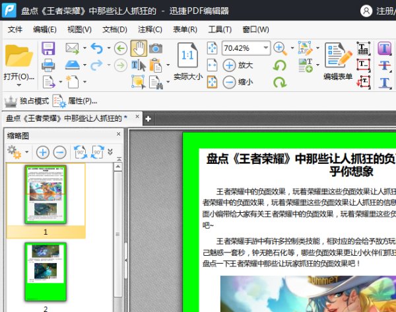Shrink thumbnails with minus icon
The width and height of the screenshot is (396, 312).
(60, 152)
